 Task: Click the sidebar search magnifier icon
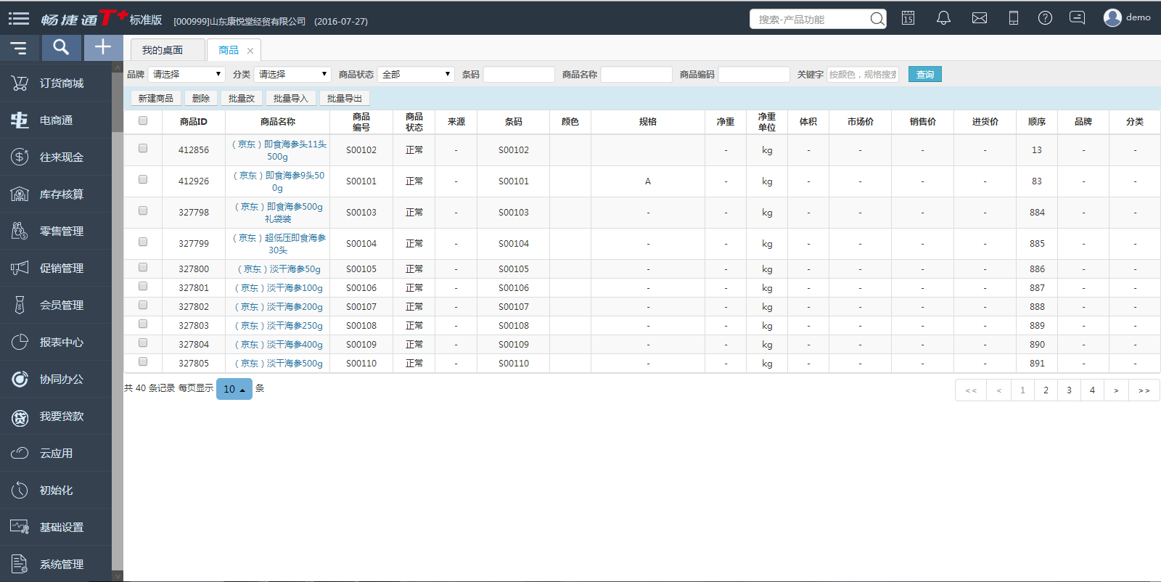click(x=61, y=48)
